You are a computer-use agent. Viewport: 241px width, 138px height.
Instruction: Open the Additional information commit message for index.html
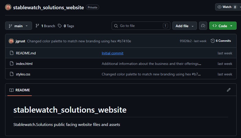(151, 64)
